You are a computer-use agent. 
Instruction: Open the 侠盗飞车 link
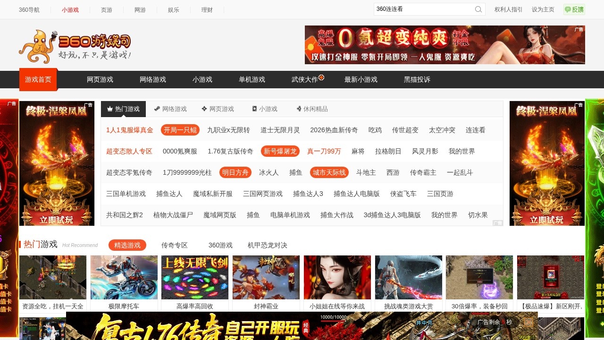403,194
